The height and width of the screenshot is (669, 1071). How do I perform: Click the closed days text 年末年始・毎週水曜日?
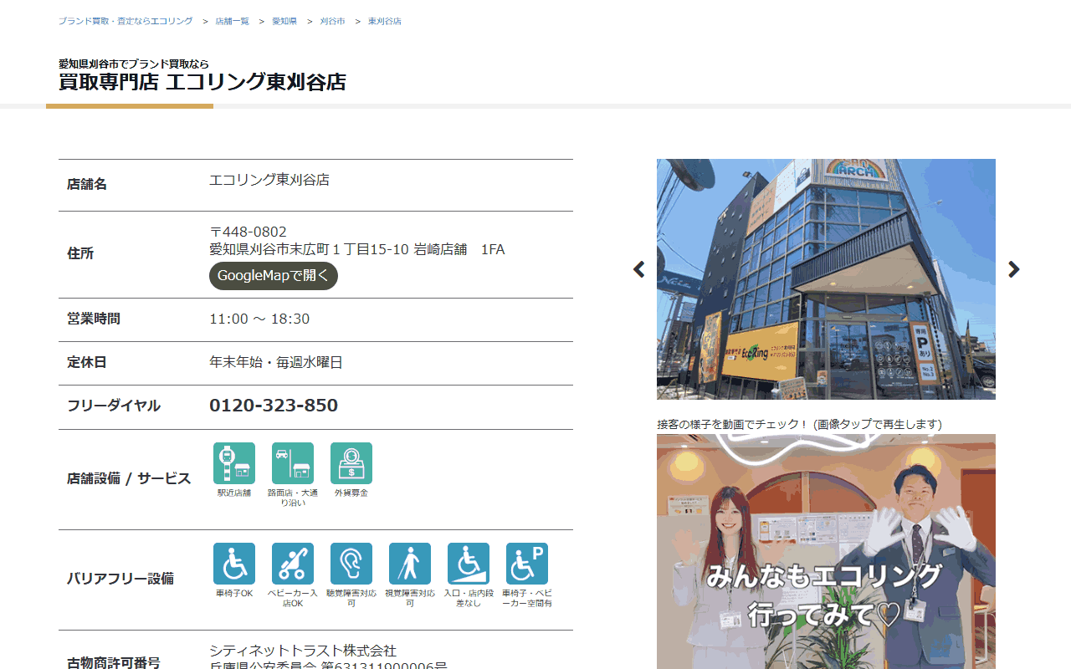276,362
